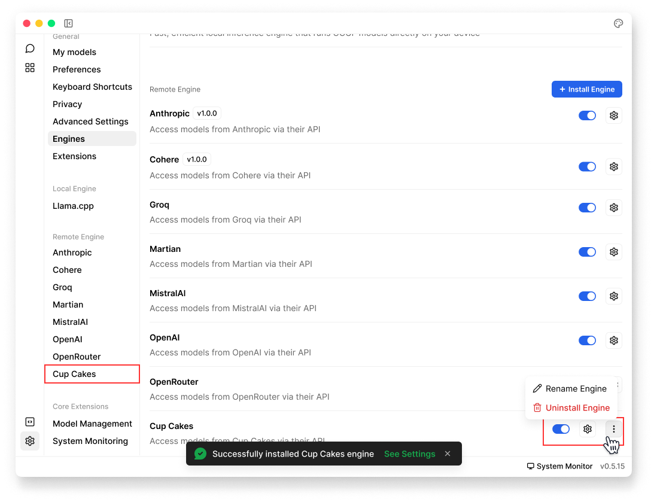Open the hub grid icon in sidebar

click(29, 68)
